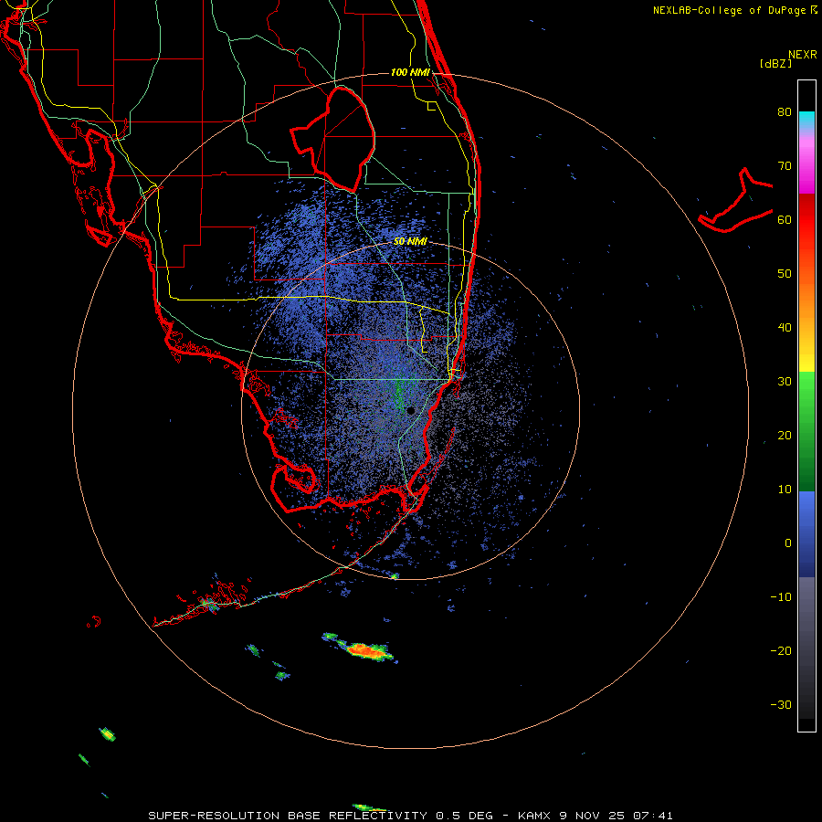
Task: Click the 100 NMI range ring label
Action: 410,72
